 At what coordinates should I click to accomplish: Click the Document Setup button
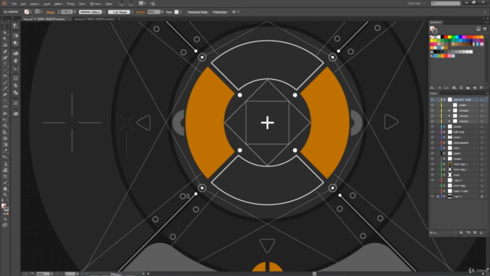click(198, 12)
